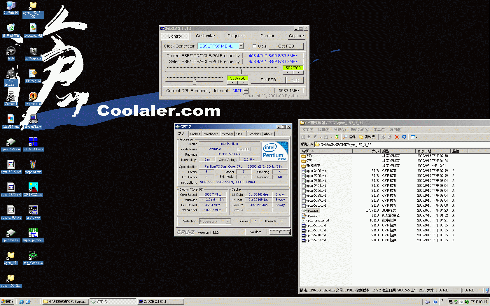The image size is (490, 306).
Task: Open the cpuz_151 folder icon
Action: point(11,258)
